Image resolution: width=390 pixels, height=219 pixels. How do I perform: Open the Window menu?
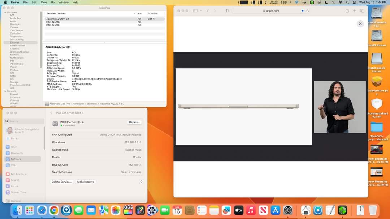coord(64,2)
